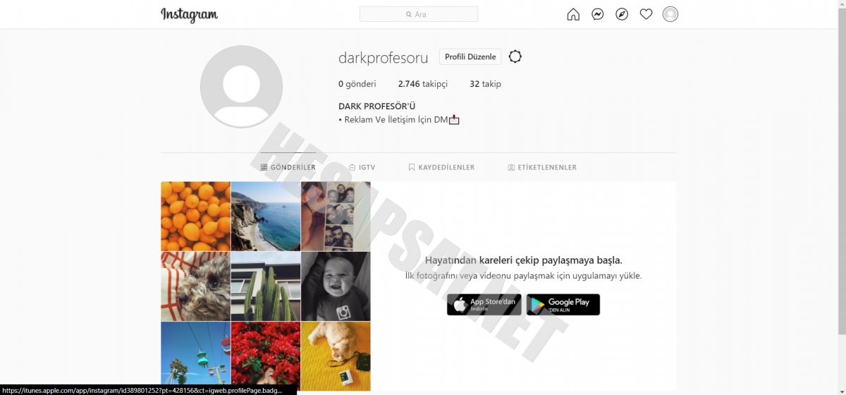Click the large profile picture placeholder
Viewport: 846px width, 395px height.
[241, 87]
